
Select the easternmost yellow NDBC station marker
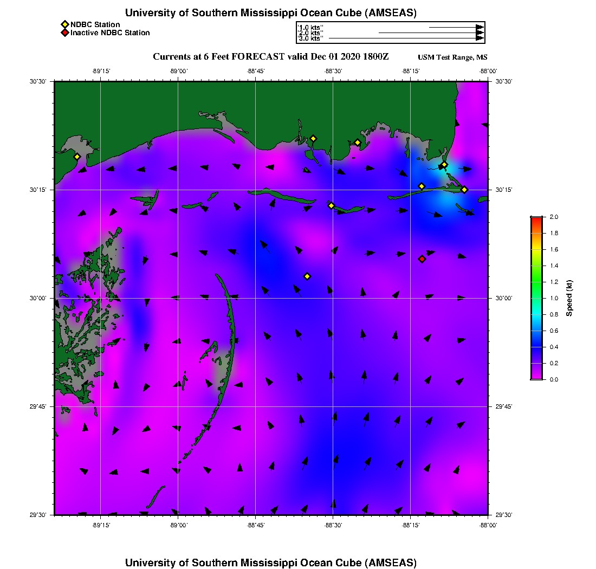pos(464,190)
